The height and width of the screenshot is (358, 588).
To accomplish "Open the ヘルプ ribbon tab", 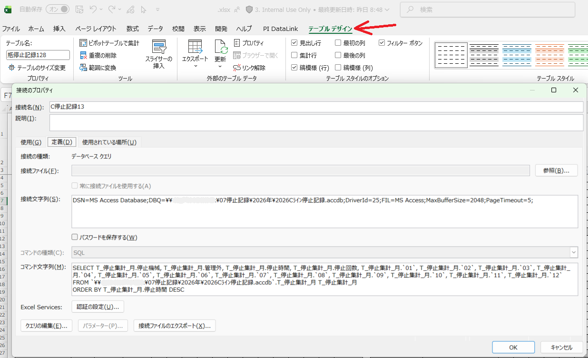I will tap(244, 29).
